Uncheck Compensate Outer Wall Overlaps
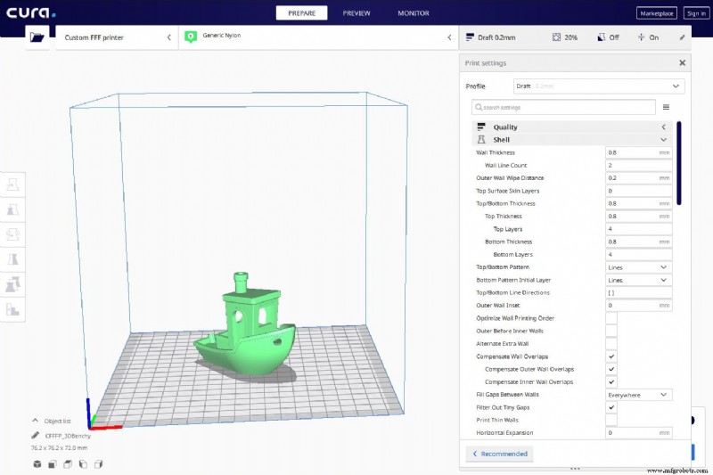Screen dimensions: 713x475 pyautogui.click(x=611, y=369)
